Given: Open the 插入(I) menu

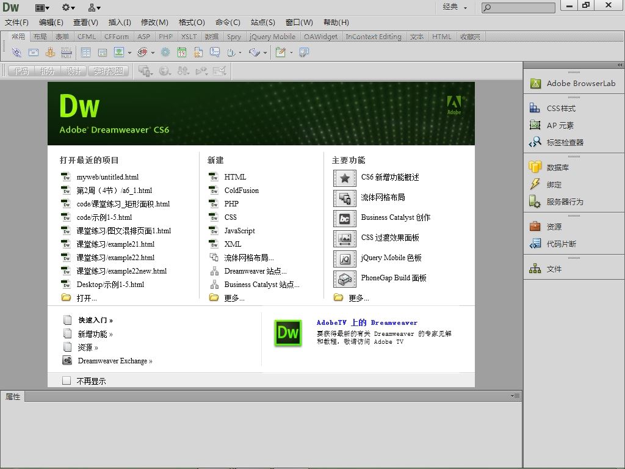Looking at the screenshot, I should pos(120,23).
